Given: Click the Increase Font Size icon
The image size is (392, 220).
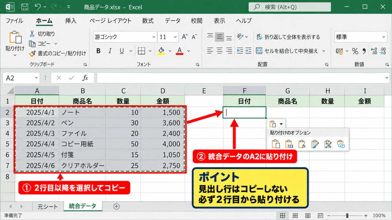Looking at the screenshot, I should point(184,37).
